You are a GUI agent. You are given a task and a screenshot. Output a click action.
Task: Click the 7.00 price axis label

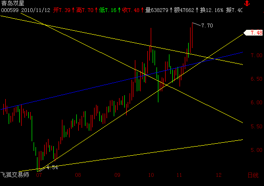[x=257, y=55]
